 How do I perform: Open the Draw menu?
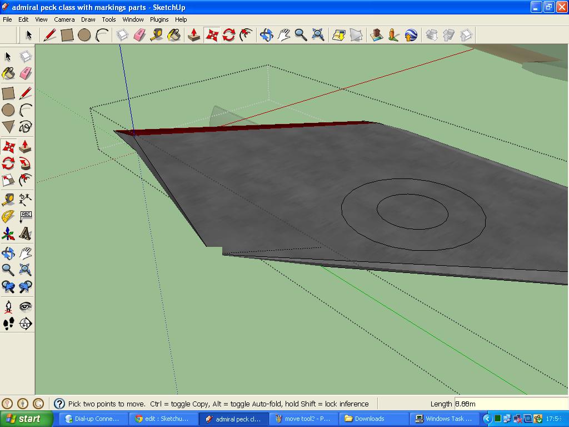[x=88, y=19]
